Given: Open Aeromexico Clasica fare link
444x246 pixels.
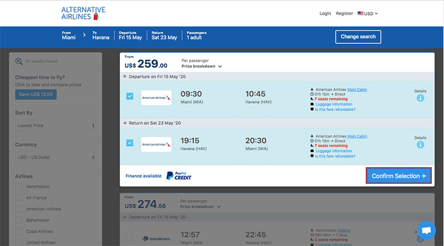Looking at the screenshot, I should (x=344, y=230).
